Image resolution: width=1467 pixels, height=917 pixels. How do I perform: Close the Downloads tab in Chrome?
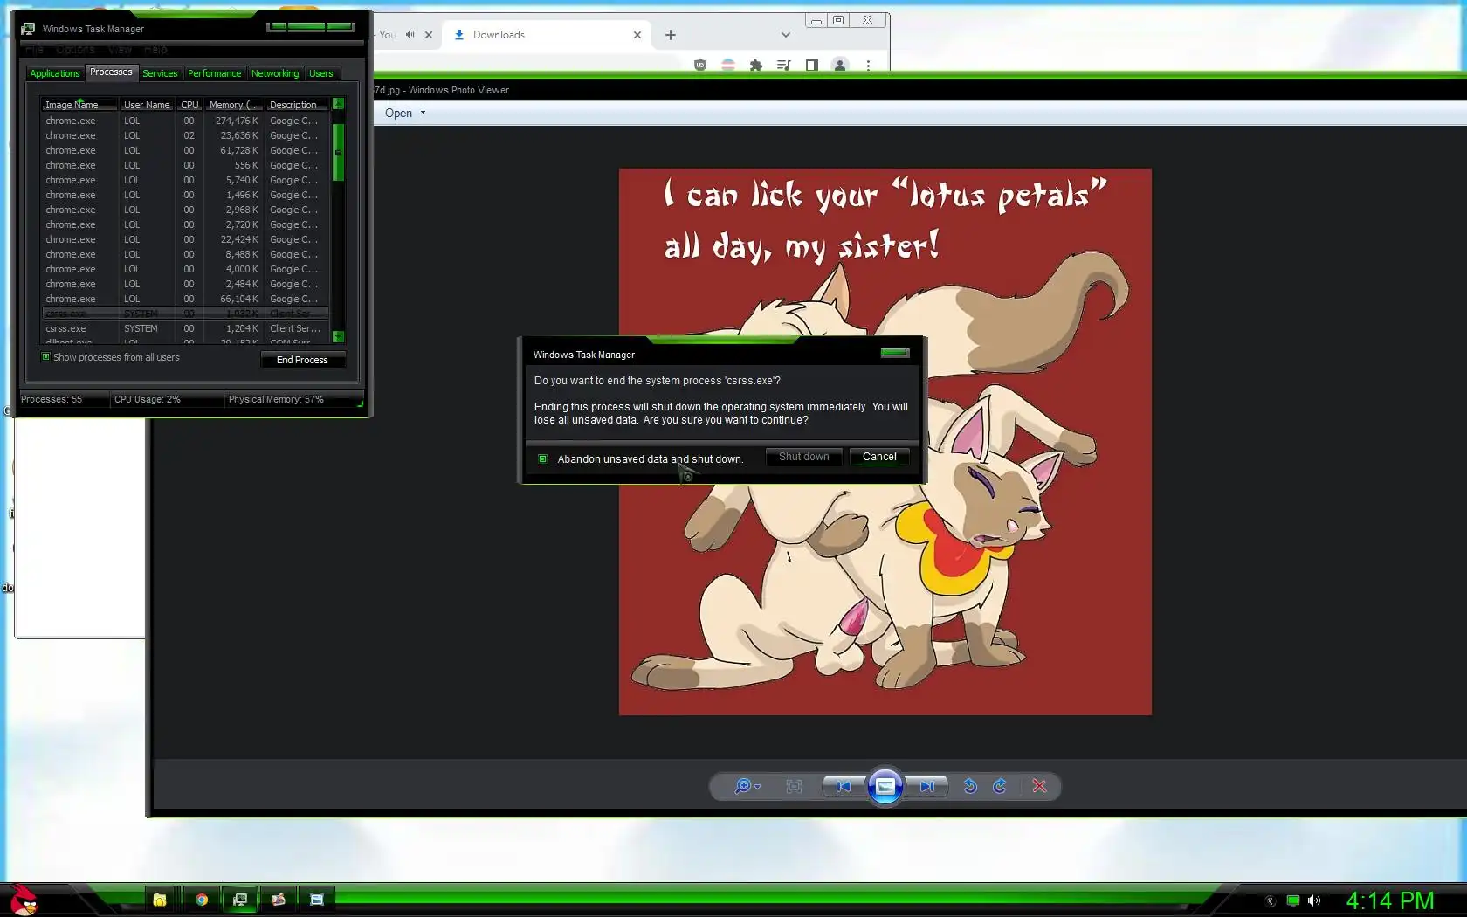click(637, 35)
